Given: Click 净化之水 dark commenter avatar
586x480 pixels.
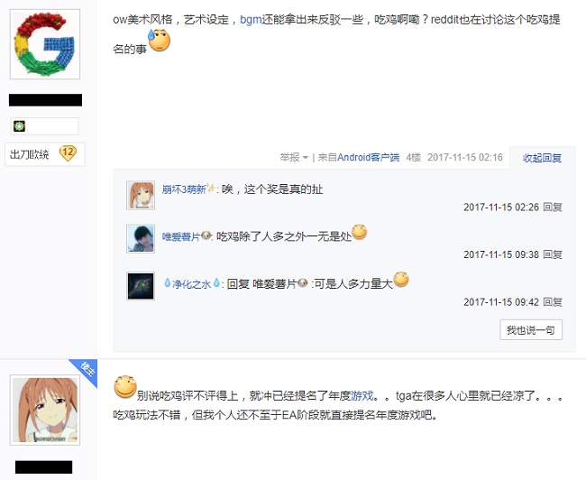Looking at the screenshot, I should click(x=141, y=286).
